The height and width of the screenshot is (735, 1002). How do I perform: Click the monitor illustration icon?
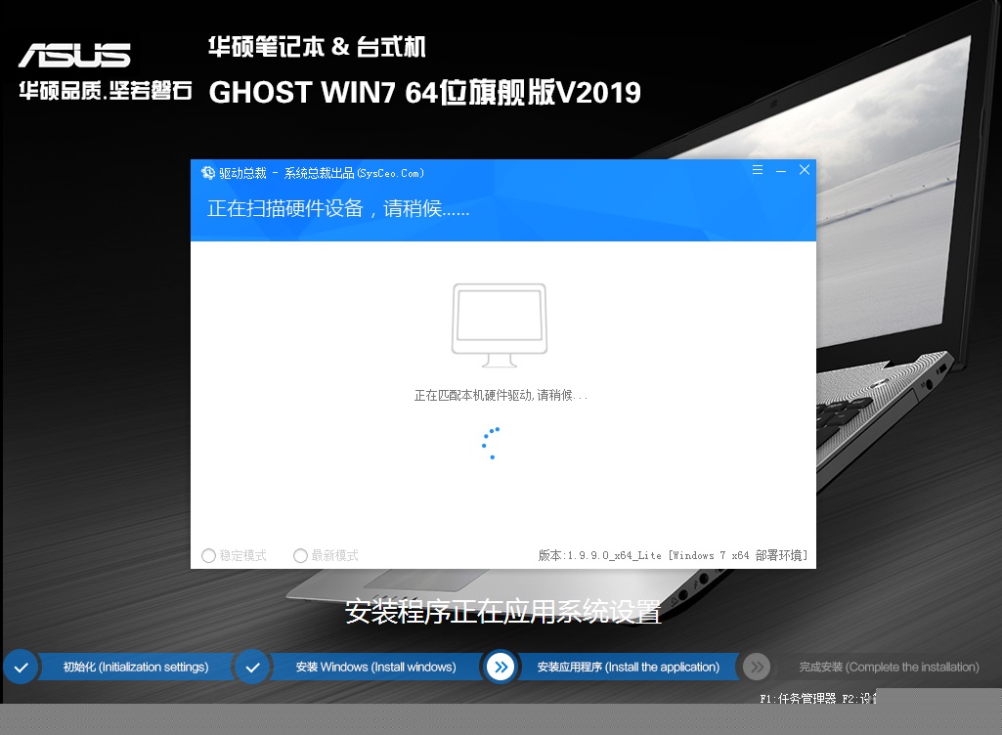point(500,325)
